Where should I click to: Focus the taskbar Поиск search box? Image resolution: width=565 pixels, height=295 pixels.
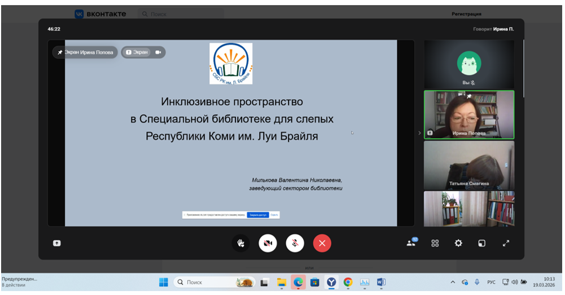[214, 283]
